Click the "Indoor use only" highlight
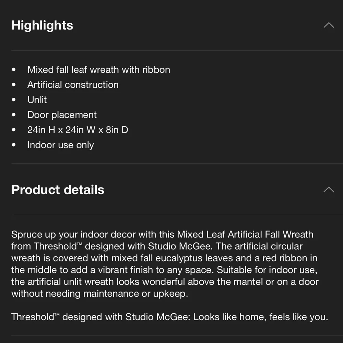 (61, 145)
